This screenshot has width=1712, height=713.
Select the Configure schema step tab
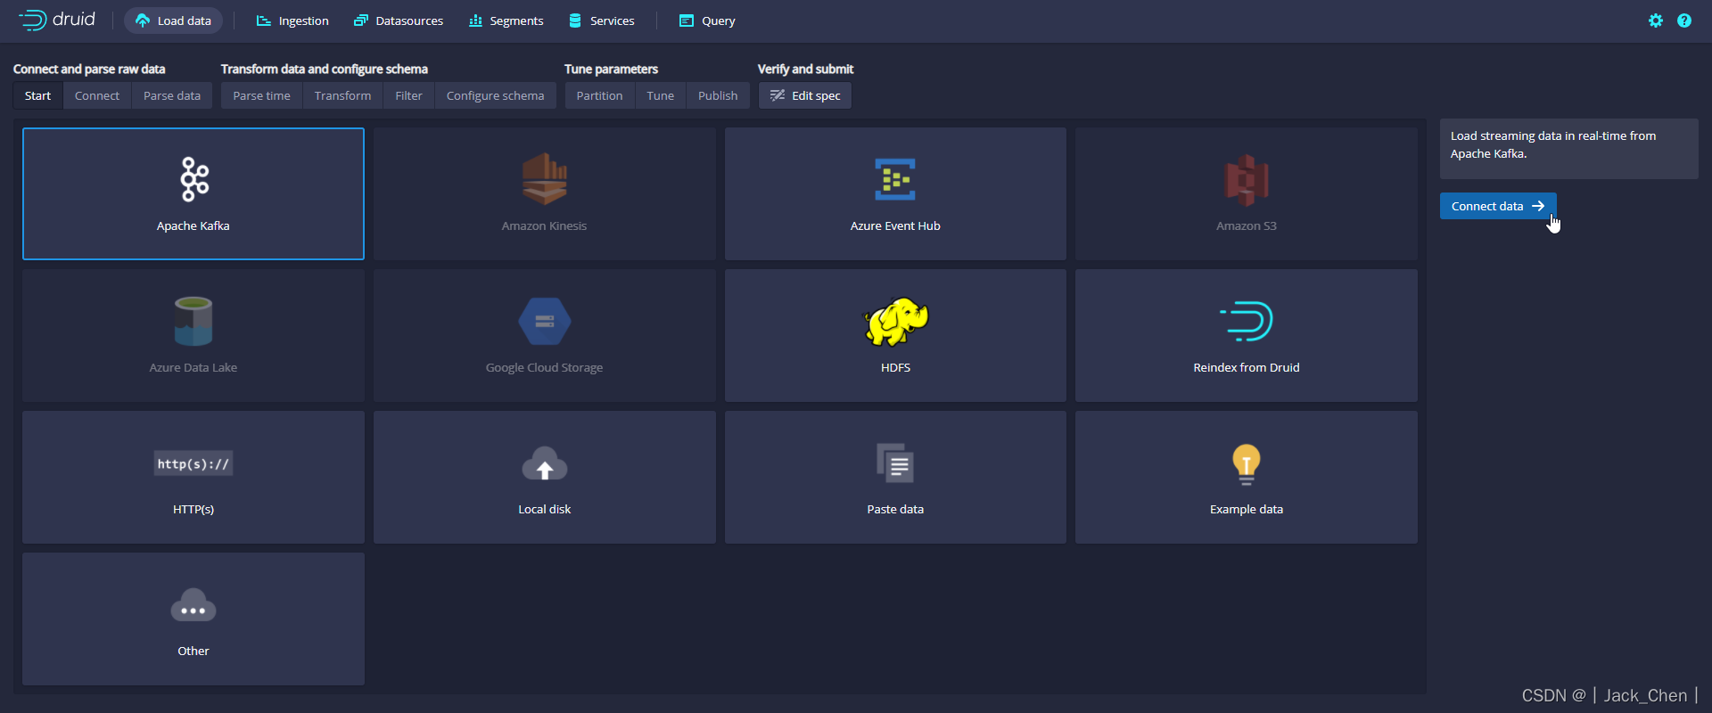pyautogui.click(x=495, y=95)
